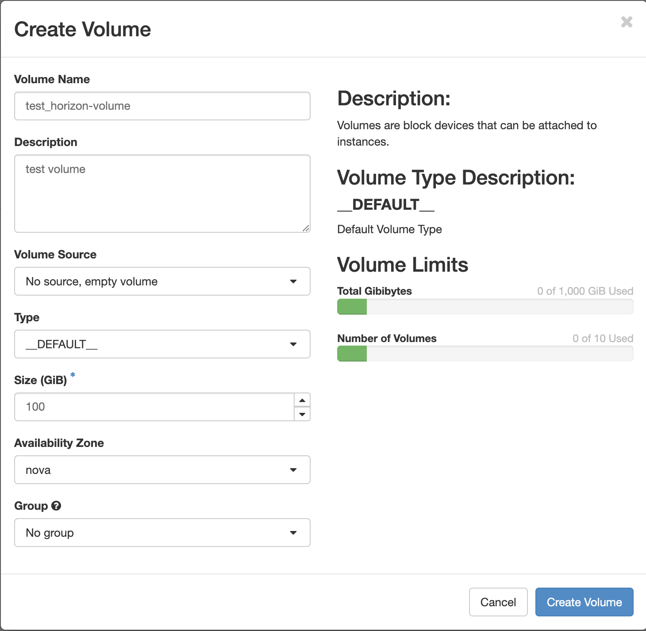646x631 pixels.
Task: Click the Total Gibibytes usage bar
Action: [x=485, y=307]
